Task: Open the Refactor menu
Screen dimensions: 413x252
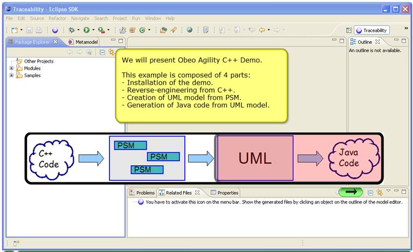Action: pyautogui.click(x=57, y=18)
